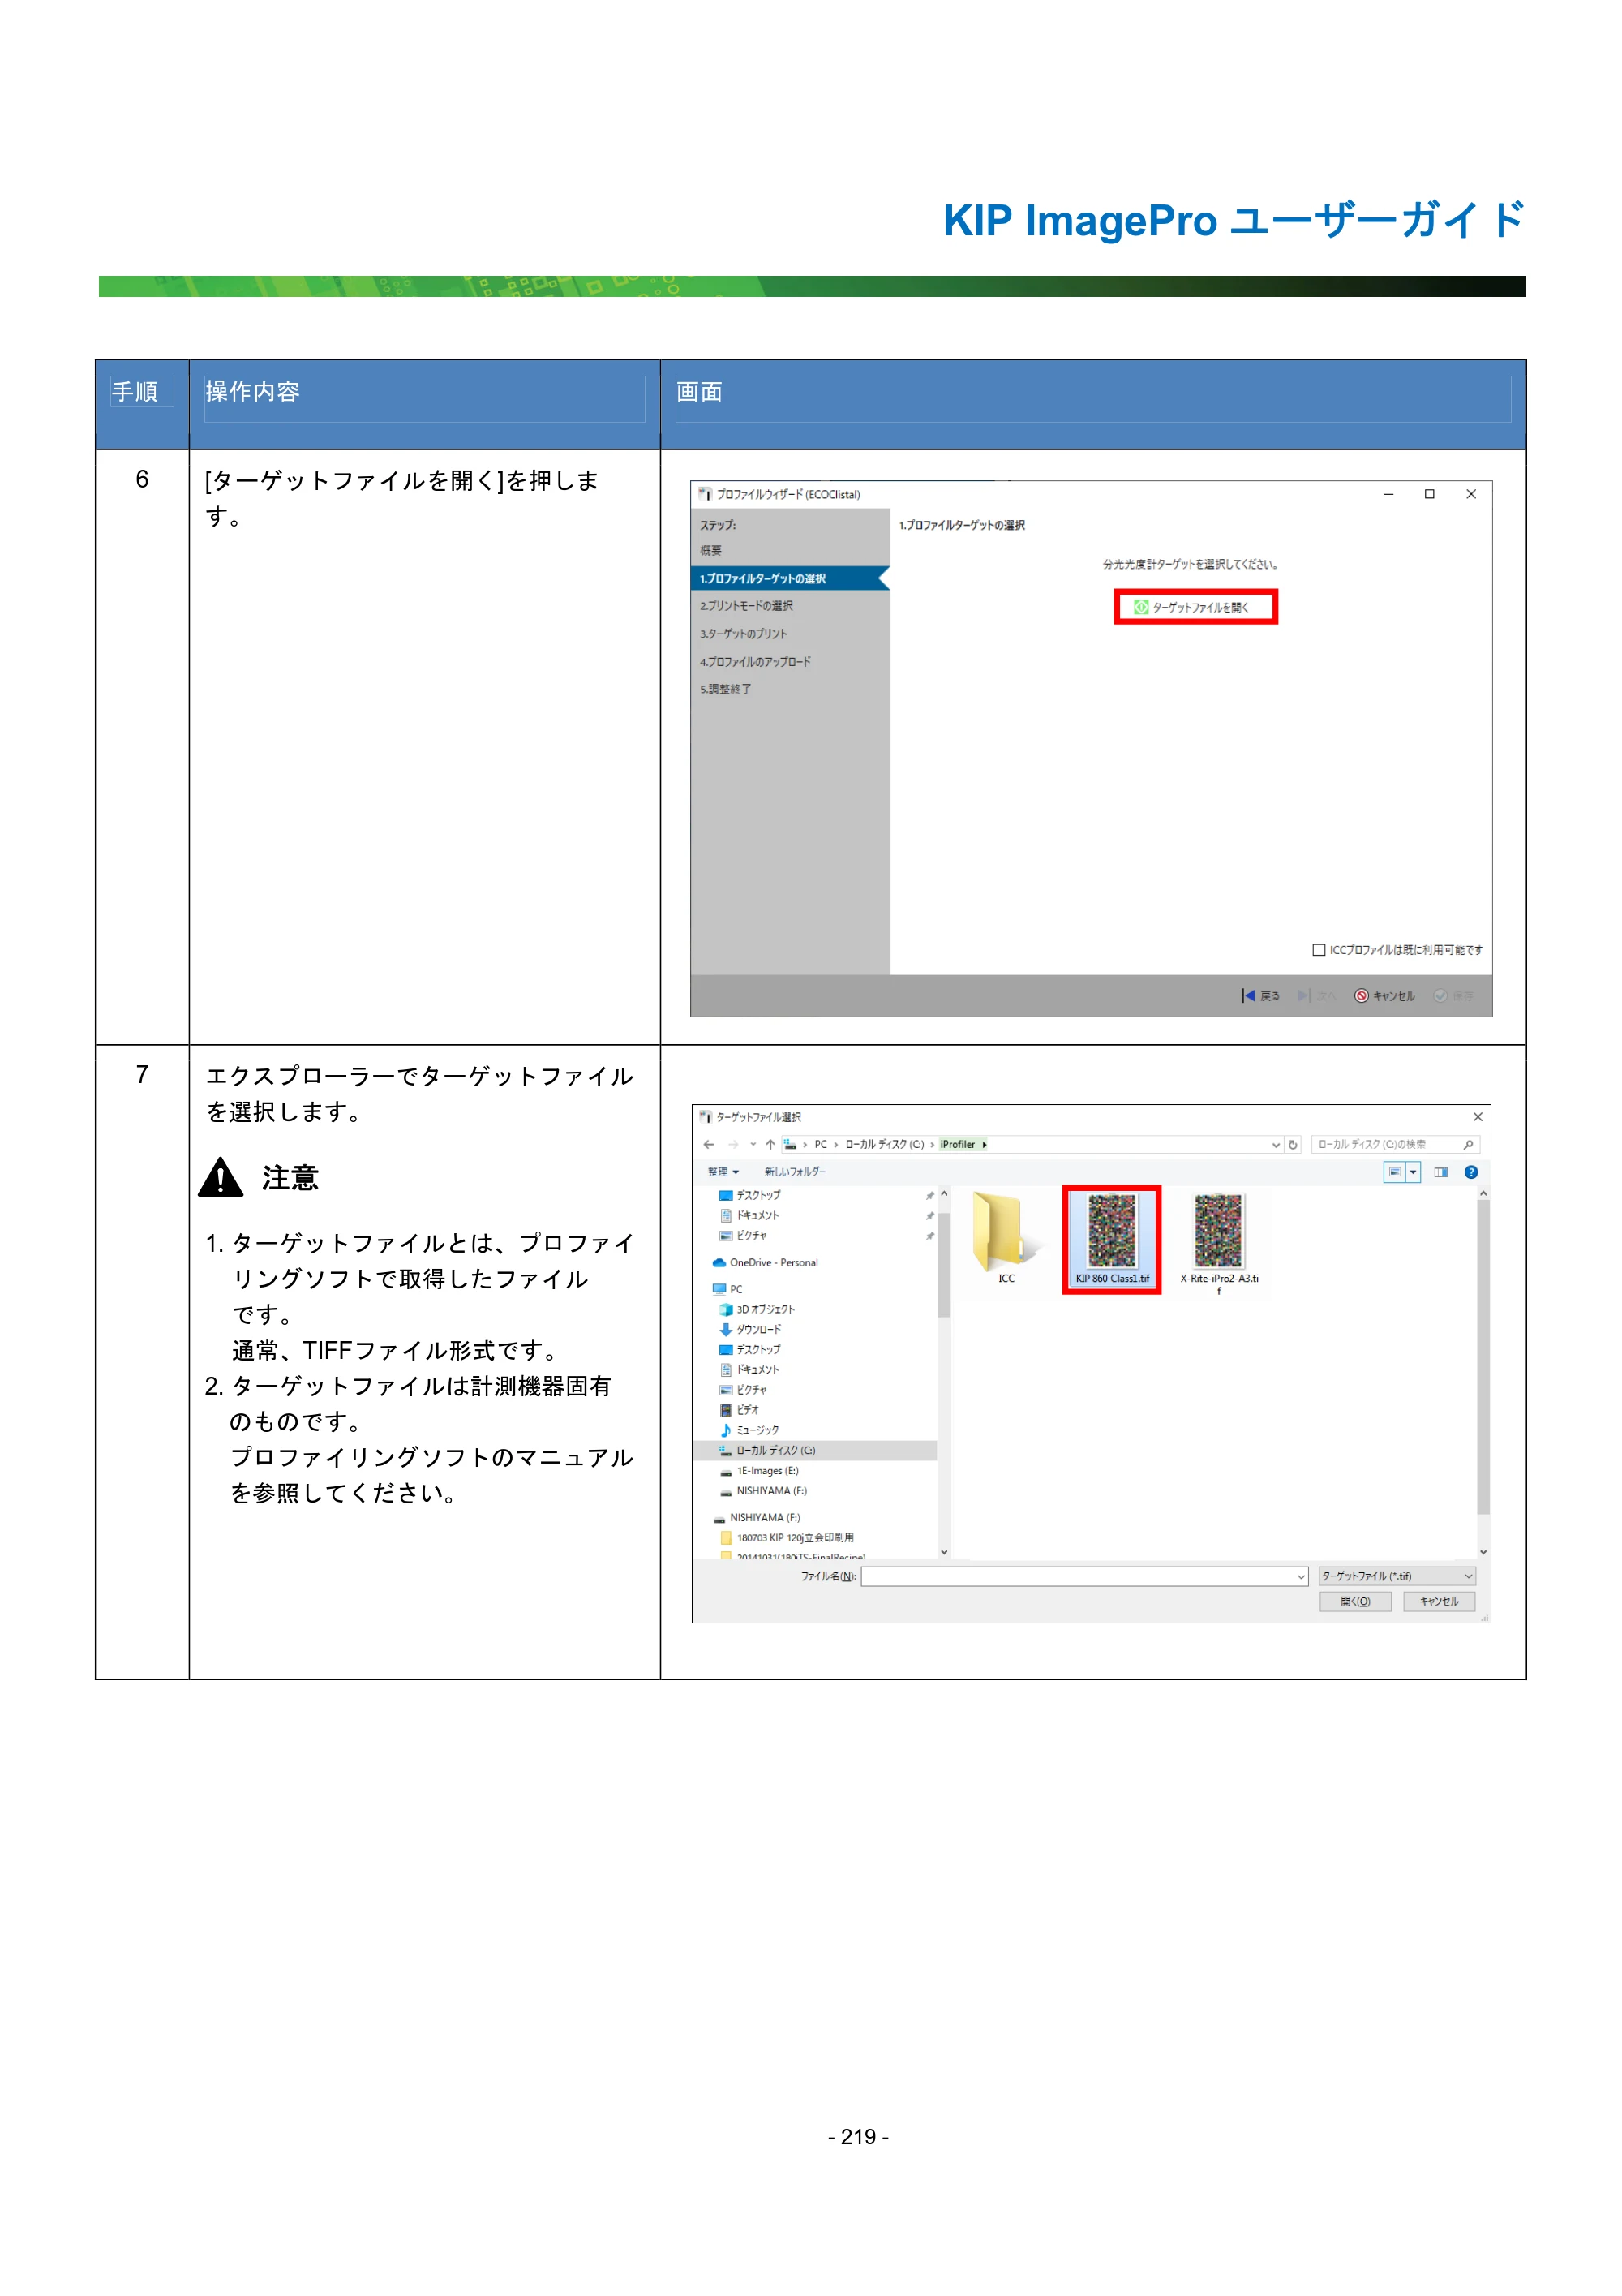Click iProfiler in the address breadcrumb

click(x=956, y=1144)
